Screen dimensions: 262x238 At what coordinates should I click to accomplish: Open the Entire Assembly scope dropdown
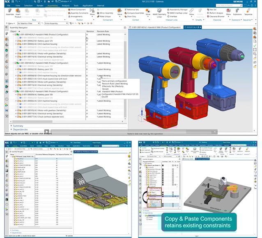coord(56,23)
